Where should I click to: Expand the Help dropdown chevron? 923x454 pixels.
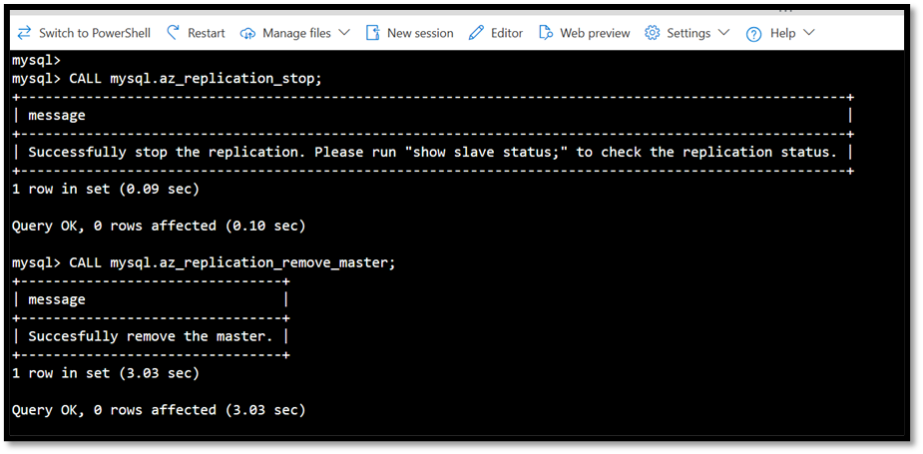click(809, 32)
